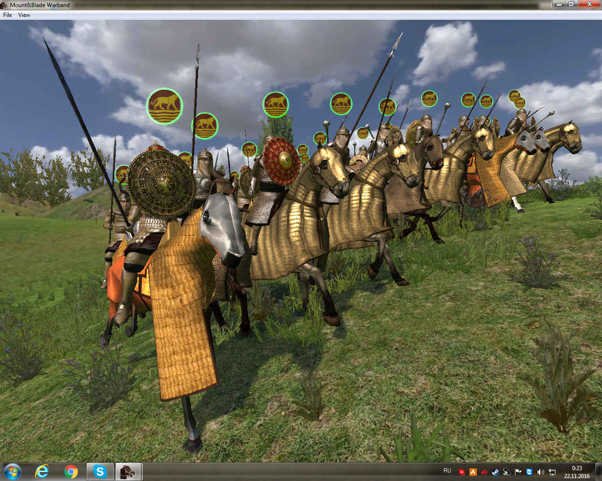Open the TeamViewer tray icon
This screenshot has width=602, height=481.
[529, 471]
